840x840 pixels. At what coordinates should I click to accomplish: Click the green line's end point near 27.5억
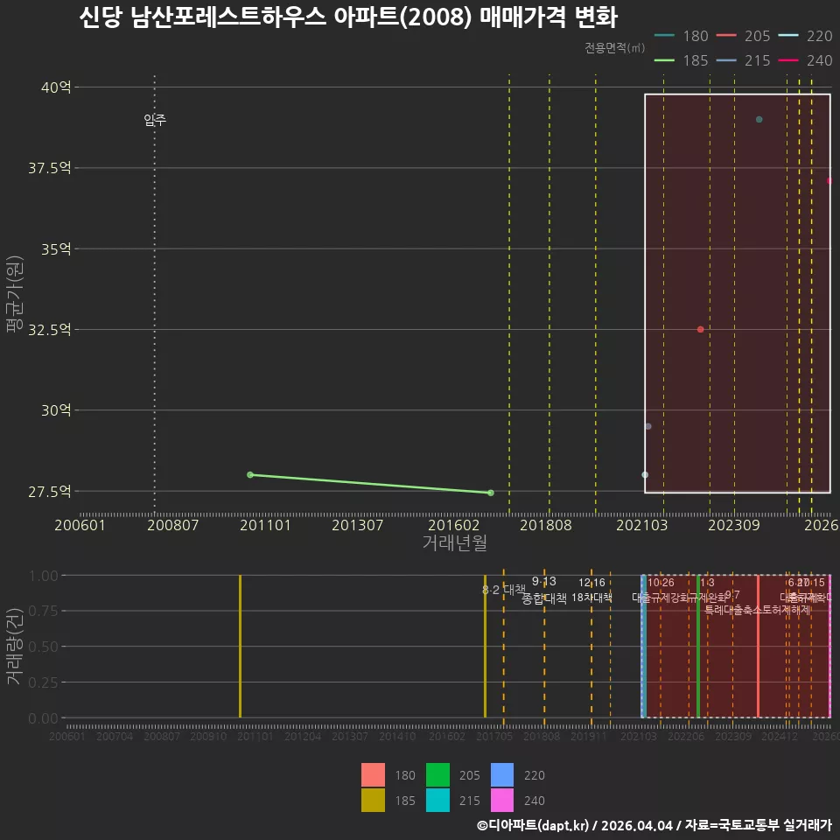pos(491,493)
